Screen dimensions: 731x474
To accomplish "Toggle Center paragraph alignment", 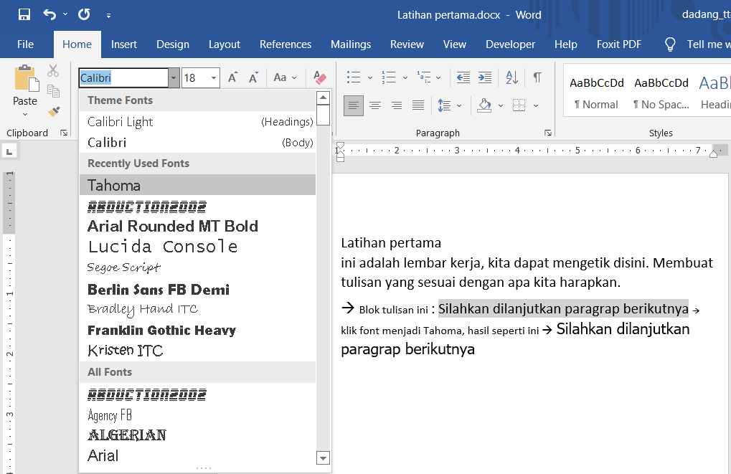I will (375, 105).
